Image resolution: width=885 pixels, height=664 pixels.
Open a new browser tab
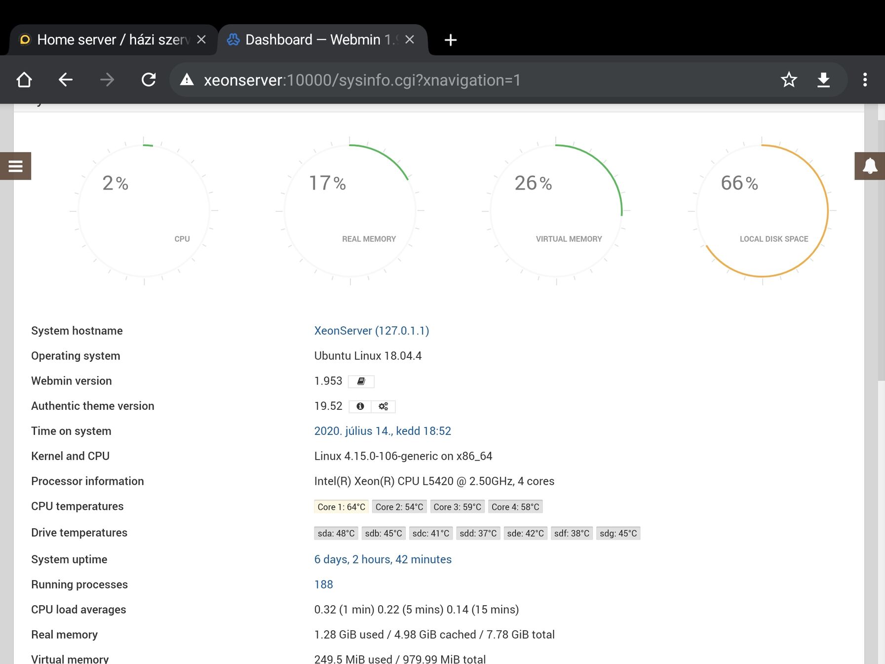[x=450, y=40]
